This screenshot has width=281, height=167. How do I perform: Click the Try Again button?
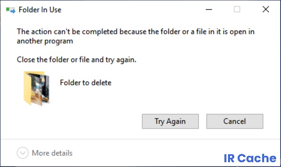pos(170,121)
